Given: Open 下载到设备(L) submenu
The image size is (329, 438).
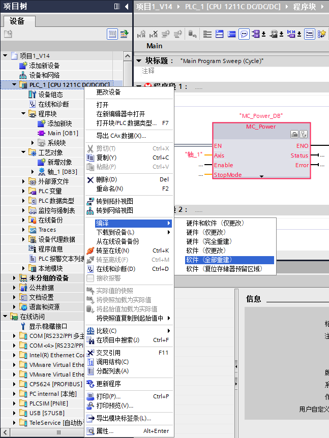Looking at the screenshot, I should [129, 232].
